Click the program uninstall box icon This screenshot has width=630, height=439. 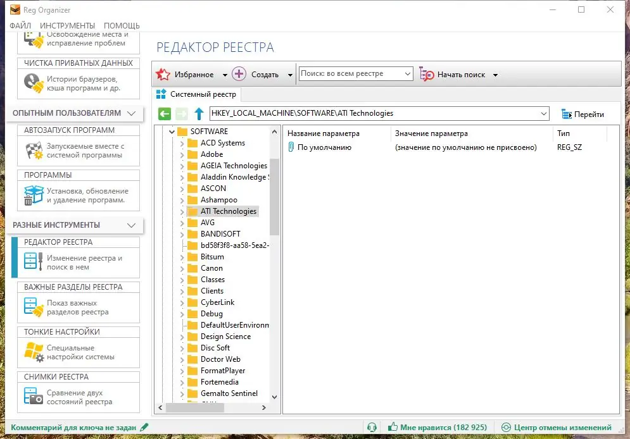click(x=34, y=195)
